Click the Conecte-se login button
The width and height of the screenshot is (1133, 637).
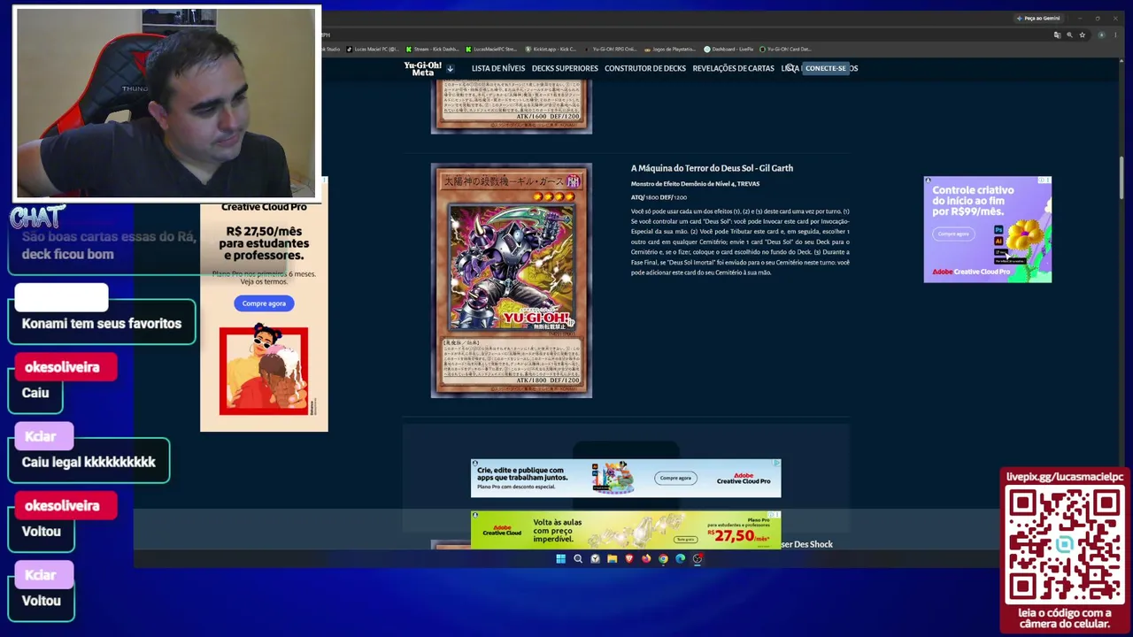pos(826,68)
